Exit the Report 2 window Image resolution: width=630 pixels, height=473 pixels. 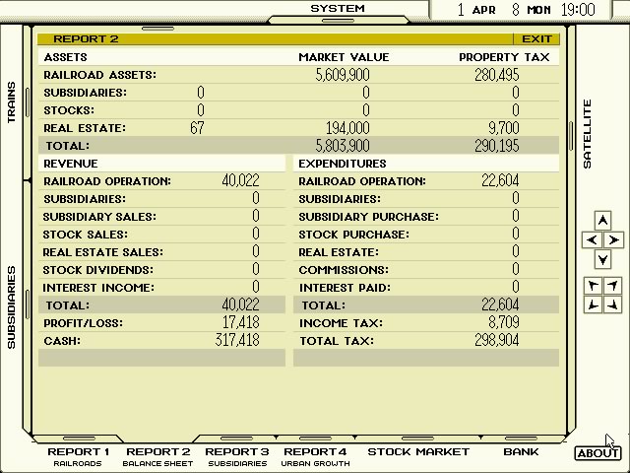(x=536, y=39)
